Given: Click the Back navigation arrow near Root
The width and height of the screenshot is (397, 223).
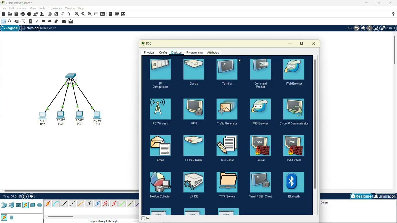Looking at the screenshot, I should click(356, 28).
